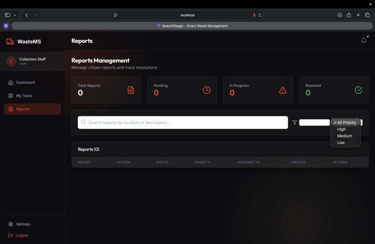The height and width of the screenshot is (244, 375).
Task: Open the notifications bell
Action: (363, 41)
